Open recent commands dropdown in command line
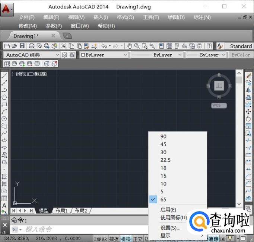The image size is (254, 242). pyautogui.click(x=20, y=230)
